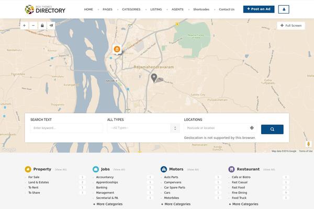The width and height of the screenshot is (314, 209).
Task: Open the Fast Food category
Action: [x=238, y=188]
